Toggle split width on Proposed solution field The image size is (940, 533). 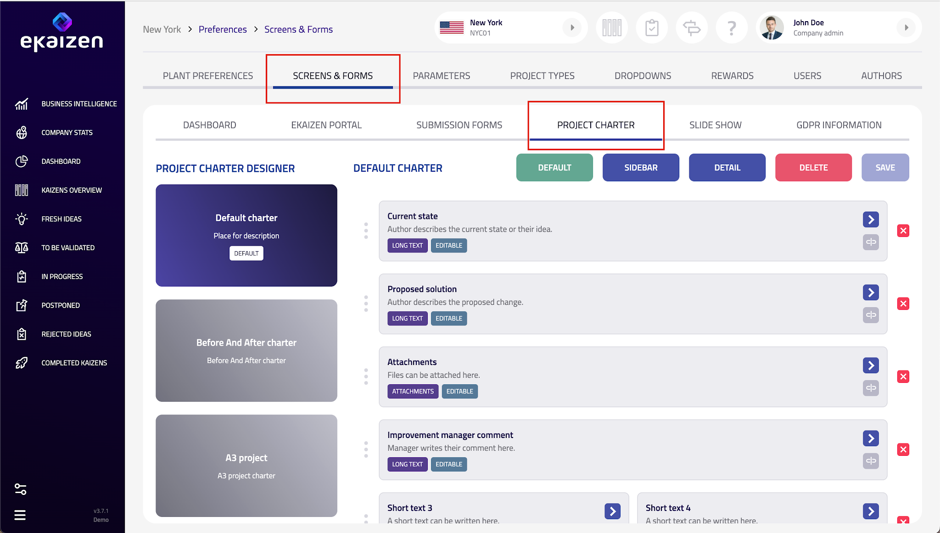[871, 315]
